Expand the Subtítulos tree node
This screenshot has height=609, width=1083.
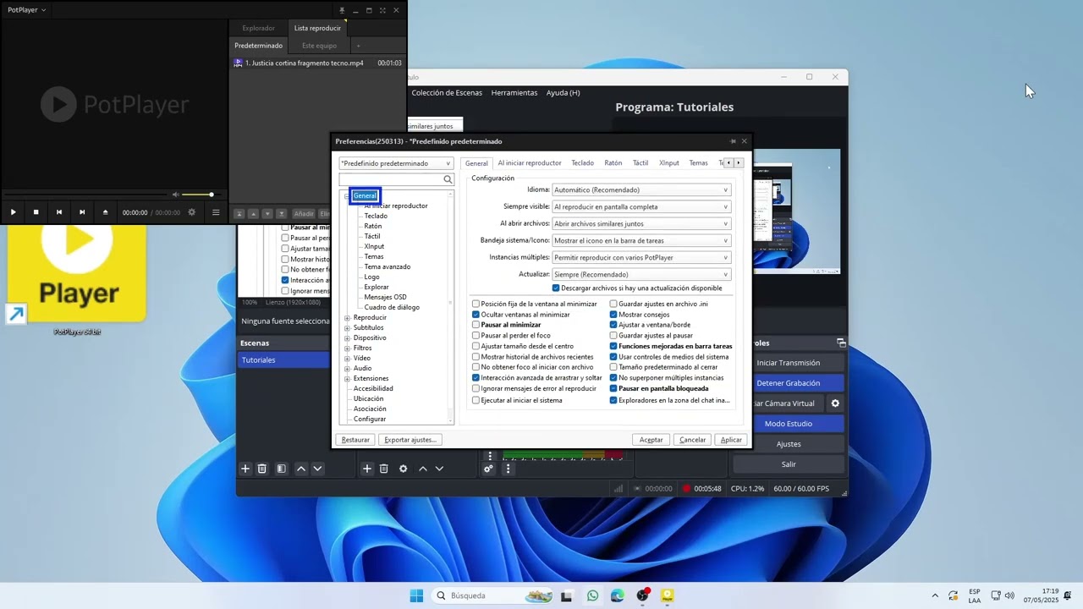coord(347,328)
